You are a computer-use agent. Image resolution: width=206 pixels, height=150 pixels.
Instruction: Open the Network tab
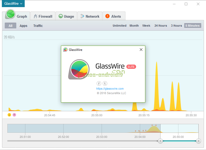point(90,16)
